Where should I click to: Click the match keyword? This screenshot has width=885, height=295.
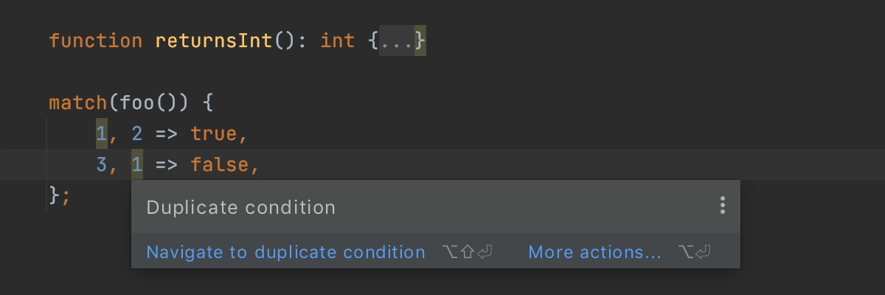[78, 103]
